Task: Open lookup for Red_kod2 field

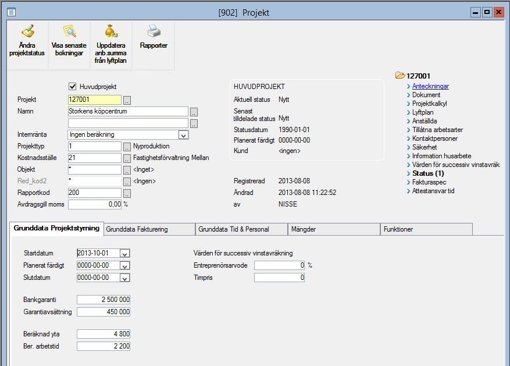Action: pos(127,182)
